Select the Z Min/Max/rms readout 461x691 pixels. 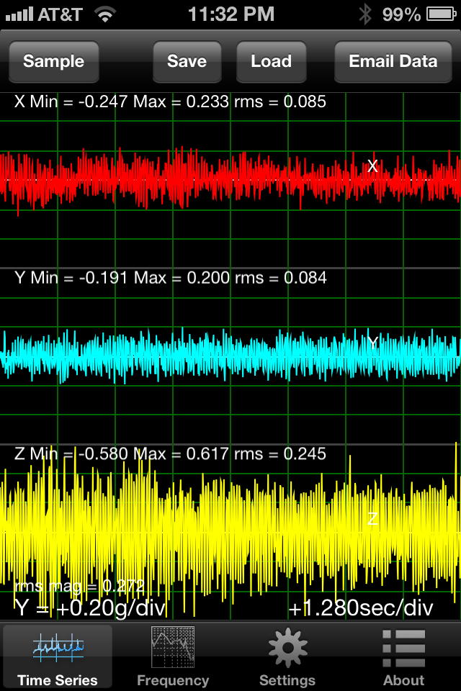tap(170, 454)
